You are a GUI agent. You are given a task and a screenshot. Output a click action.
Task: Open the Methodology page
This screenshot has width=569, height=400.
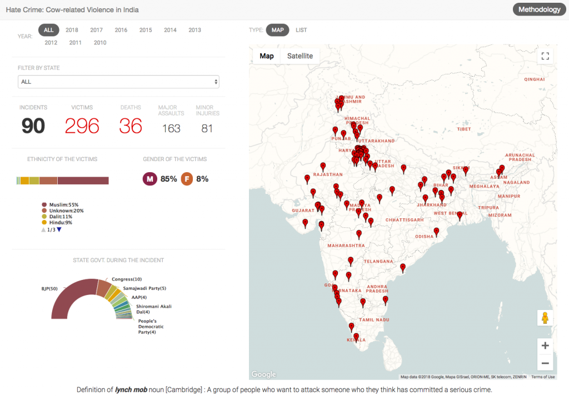tap(539, 9)
